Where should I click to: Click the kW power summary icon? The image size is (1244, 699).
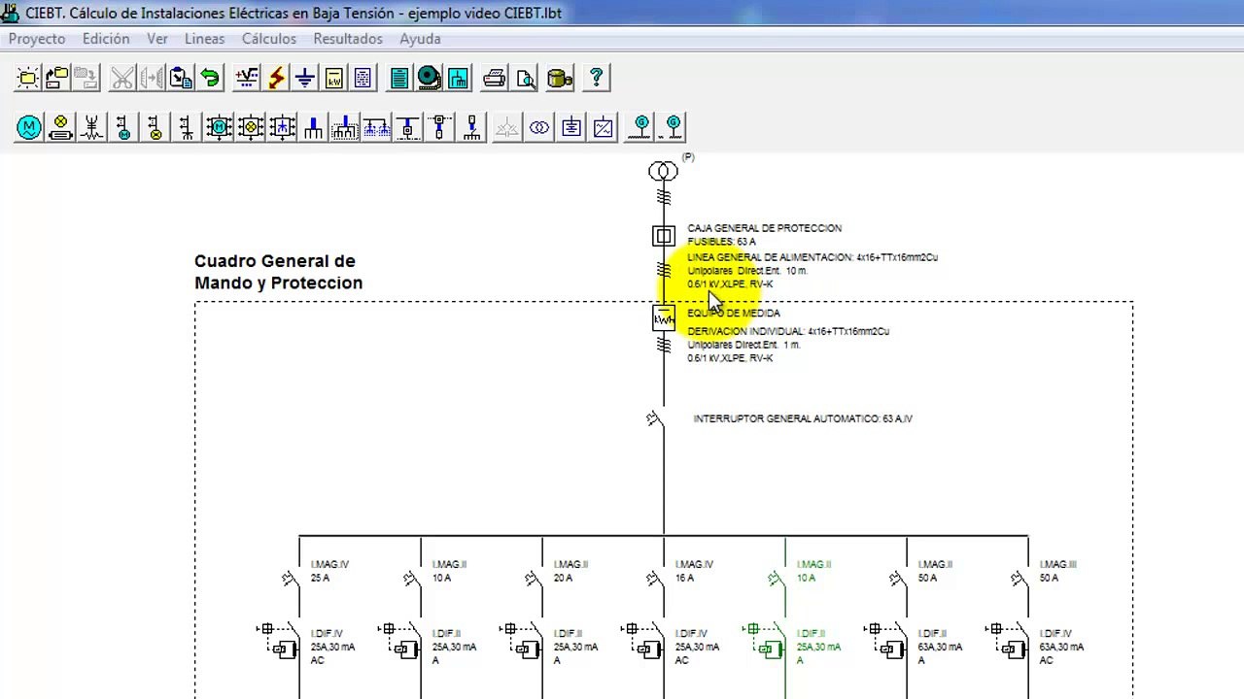[334, 78]
